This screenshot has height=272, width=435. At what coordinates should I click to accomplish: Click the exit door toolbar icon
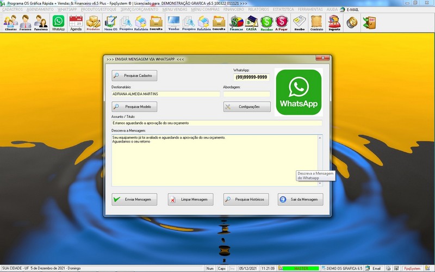click(x=369, y=23)
